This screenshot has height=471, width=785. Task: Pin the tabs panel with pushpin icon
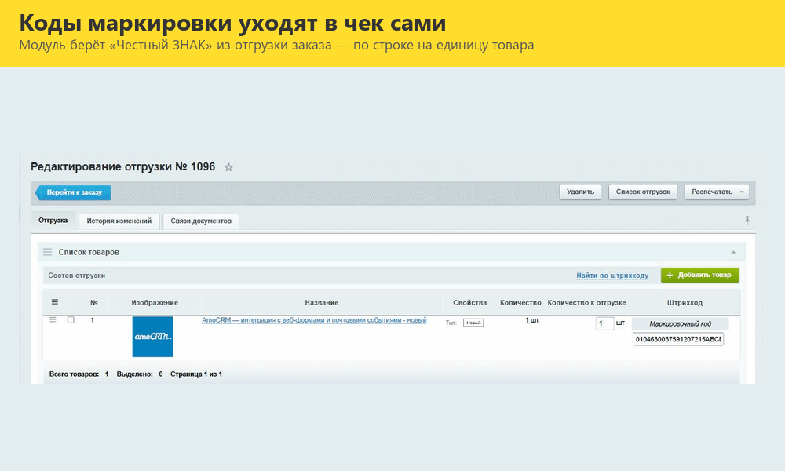(x=747, y=220)
